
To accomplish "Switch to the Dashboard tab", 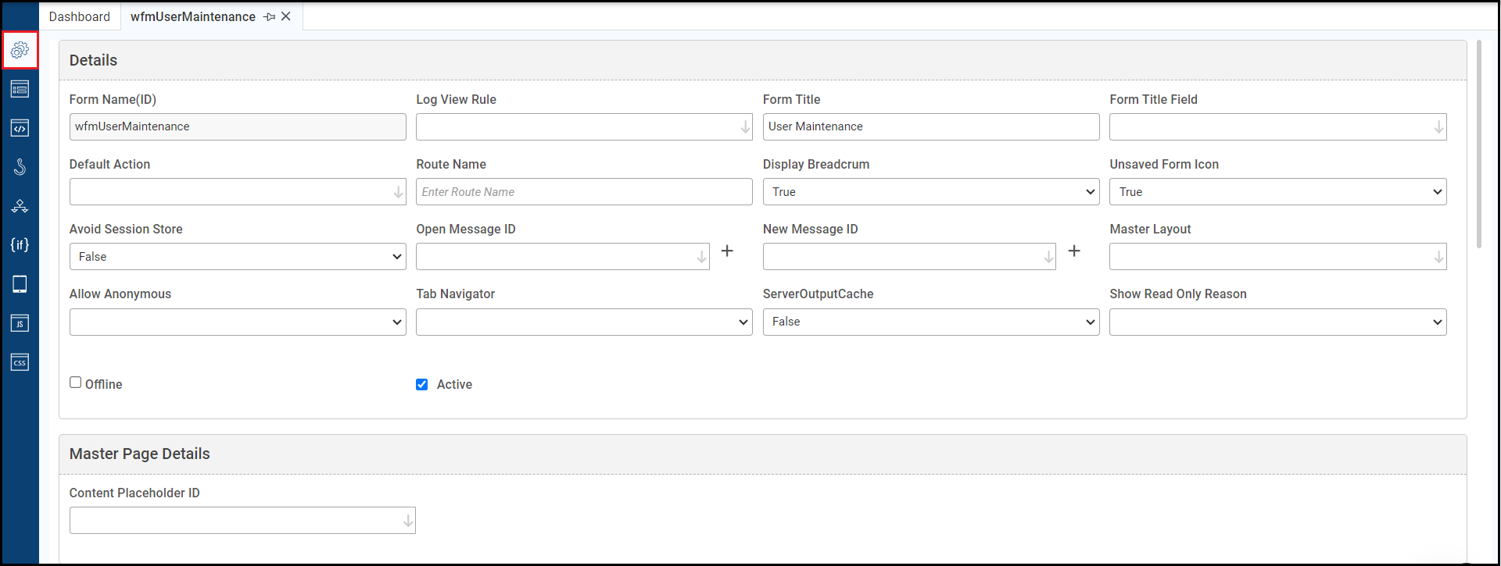I will [x=80, y=16].
